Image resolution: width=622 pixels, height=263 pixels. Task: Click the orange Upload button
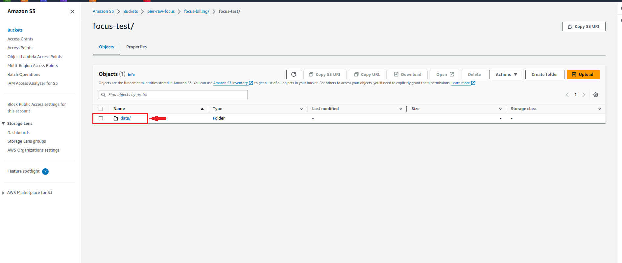click(x=583, y=75)
